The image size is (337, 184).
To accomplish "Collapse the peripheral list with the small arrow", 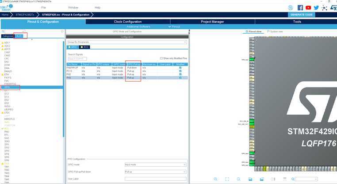I will 32,39.
